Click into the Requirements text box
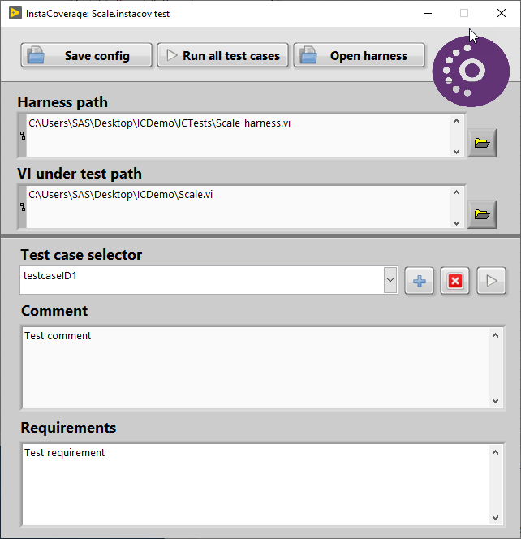 [x=256, y=485]
